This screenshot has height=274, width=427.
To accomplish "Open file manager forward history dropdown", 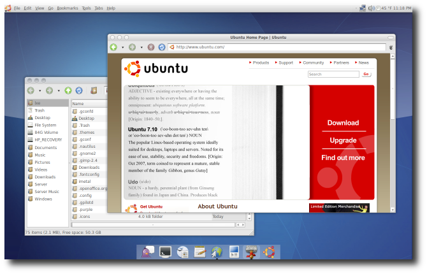I will (59, 90).
